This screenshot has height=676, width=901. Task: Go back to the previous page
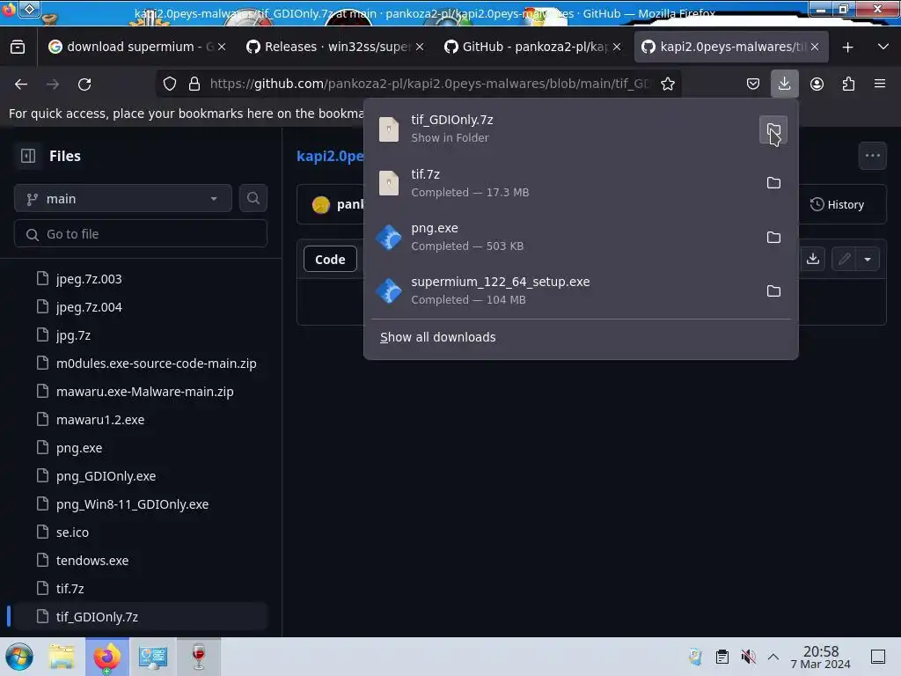21,84
